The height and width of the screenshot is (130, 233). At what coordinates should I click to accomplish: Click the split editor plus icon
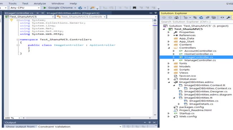155,20
